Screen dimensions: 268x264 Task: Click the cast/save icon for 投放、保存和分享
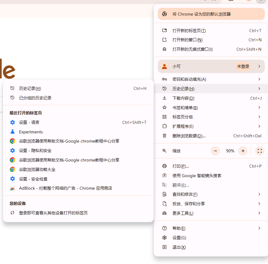pos(164,204)
